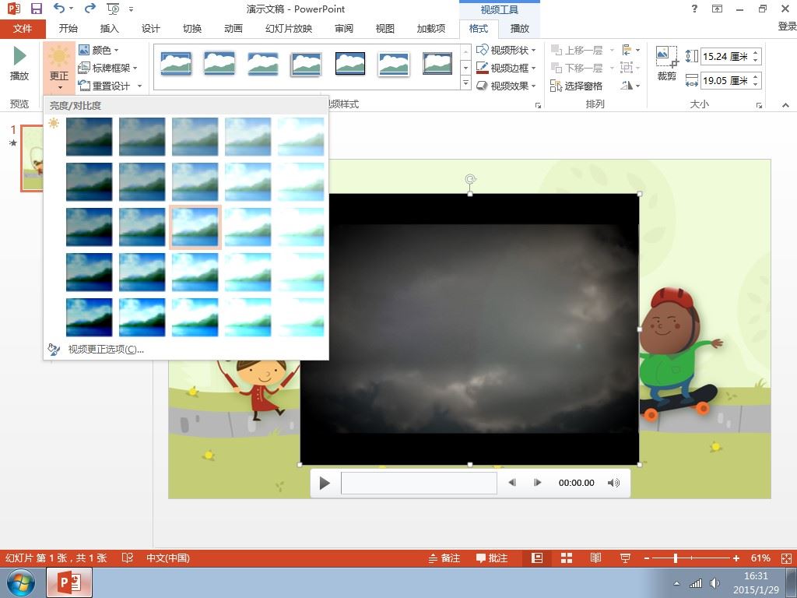
Task: Select the highlighted center brightness/contrast preset
Action: coord(195,227)
